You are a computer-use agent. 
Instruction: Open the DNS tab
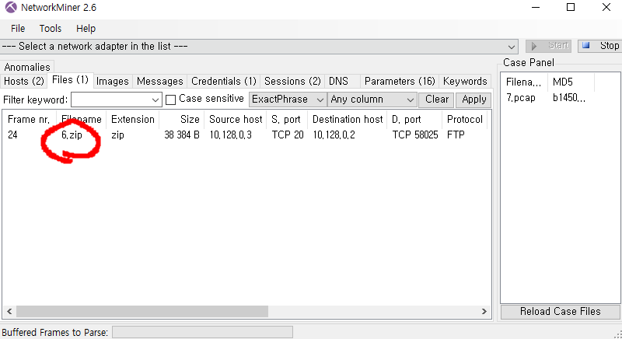click(338, 82)
